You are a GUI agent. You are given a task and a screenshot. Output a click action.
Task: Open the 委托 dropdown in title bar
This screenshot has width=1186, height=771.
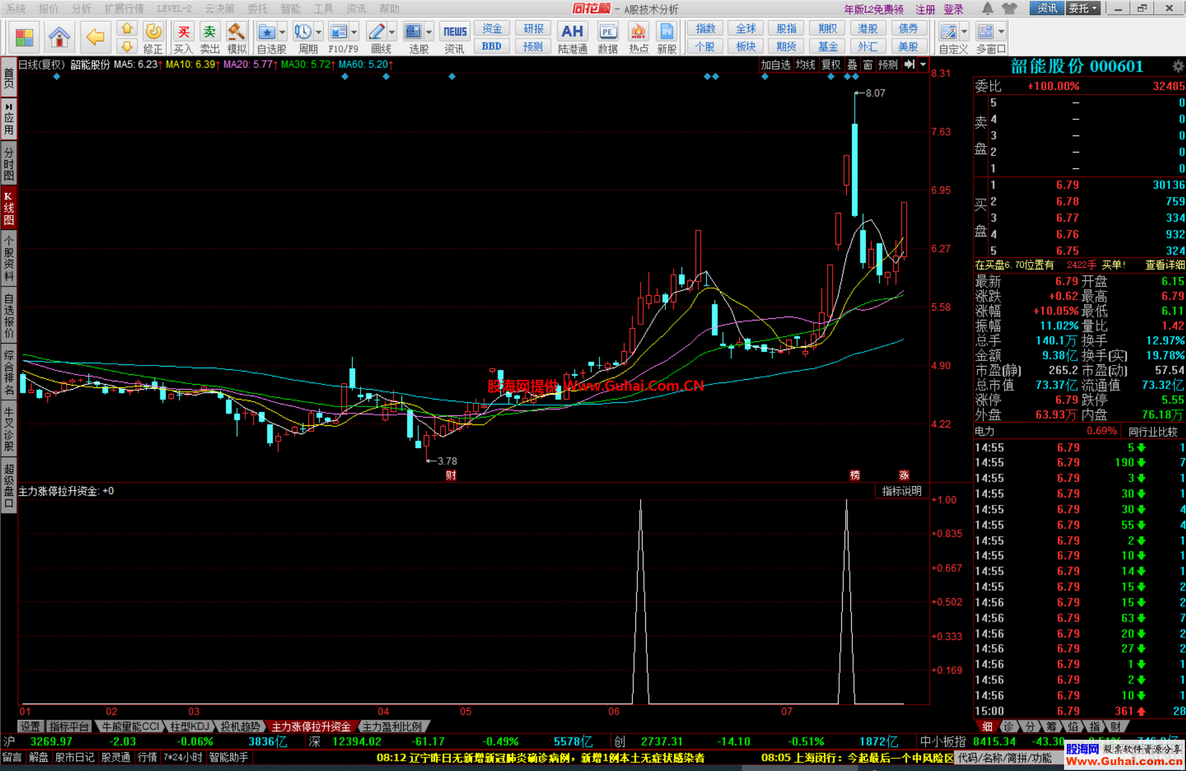tap(1083, 8)
